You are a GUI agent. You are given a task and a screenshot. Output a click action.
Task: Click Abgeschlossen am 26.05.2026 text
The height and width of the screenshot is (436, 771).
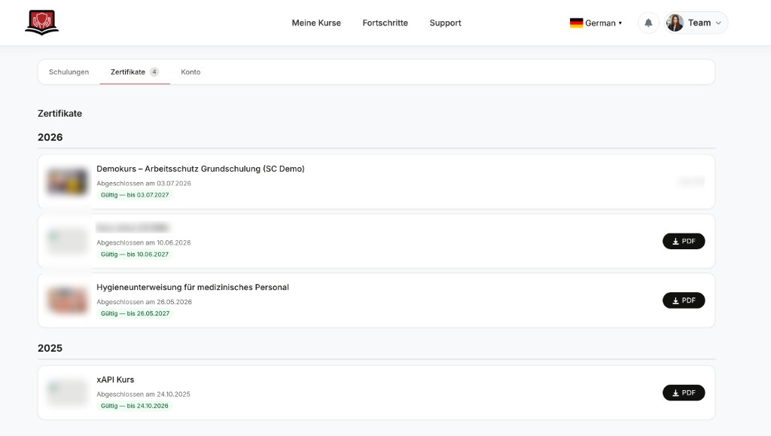pyautogui.click(x=144, y=302)
